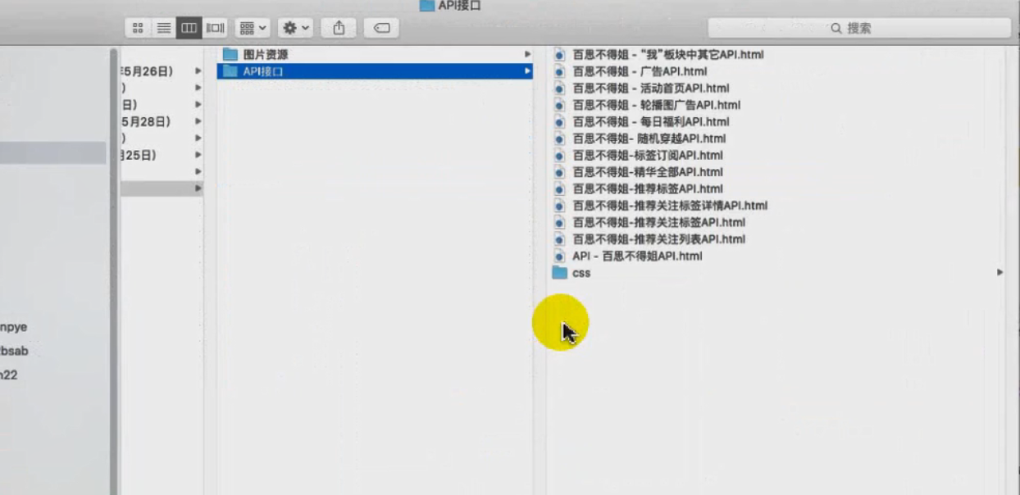Viewport: 1020px width, 495px height.
Task: Click the API接口 folder icon
Action: point(230,71)
